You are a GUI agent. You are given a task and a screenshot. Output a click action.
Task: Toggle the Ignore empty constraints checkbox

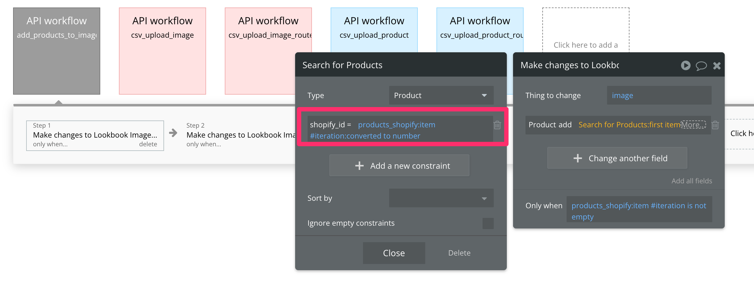[x=488, y=223]
